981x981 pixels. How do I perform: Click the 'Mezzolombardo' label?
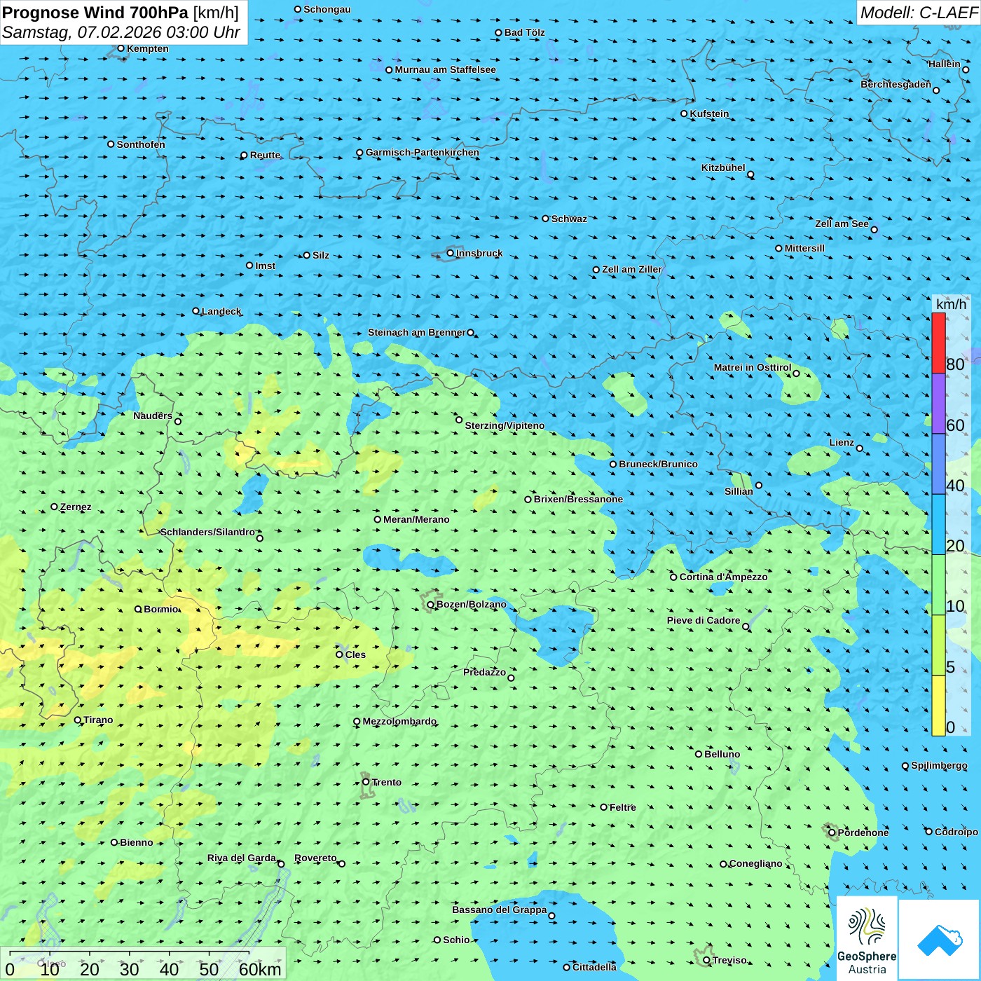pos(399,721)
